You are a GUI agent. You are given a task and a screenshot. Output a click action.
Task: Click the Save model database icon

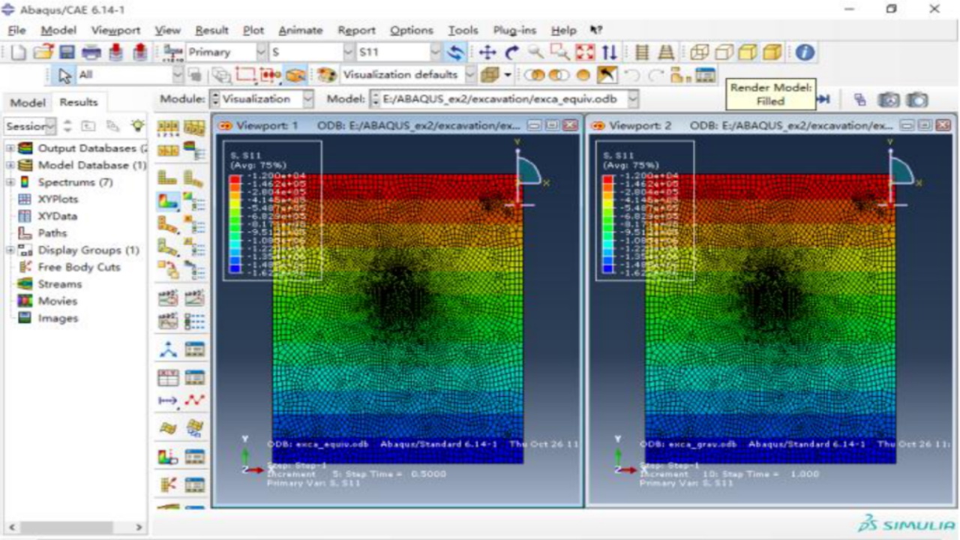click(x=67, y=52)
